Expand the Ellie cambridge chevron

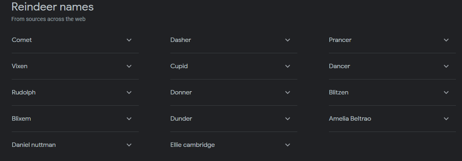[288, 145]
